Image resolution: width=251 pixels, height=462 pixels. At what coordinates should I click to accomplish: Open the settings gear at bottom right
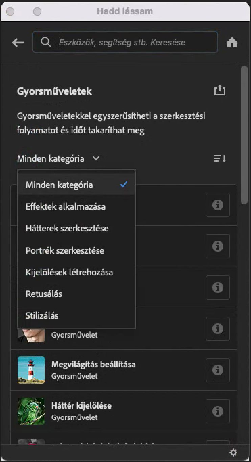tap(233, 452)
